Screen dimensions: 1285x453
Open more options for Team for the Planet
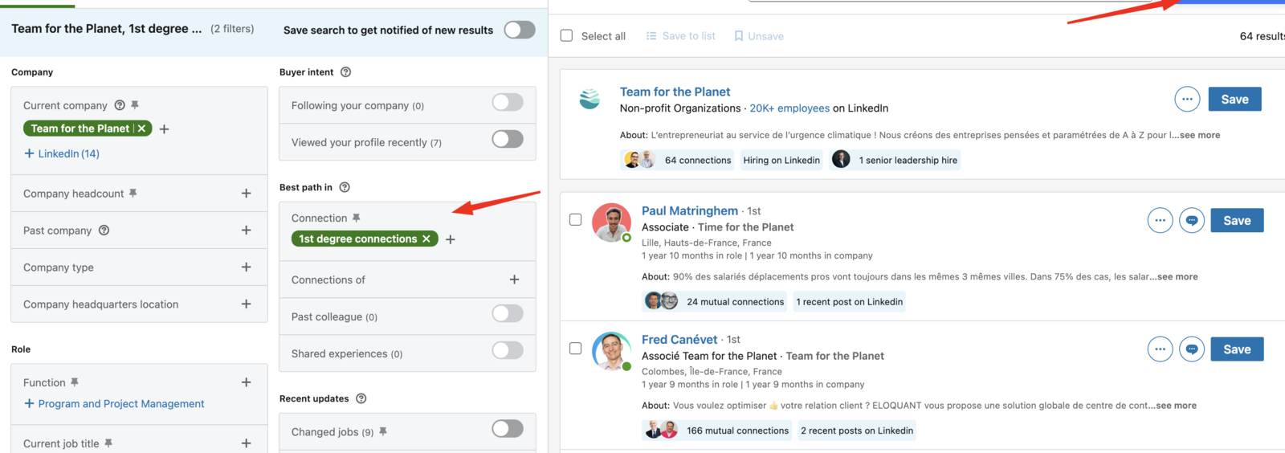[x=1187, y=99]
